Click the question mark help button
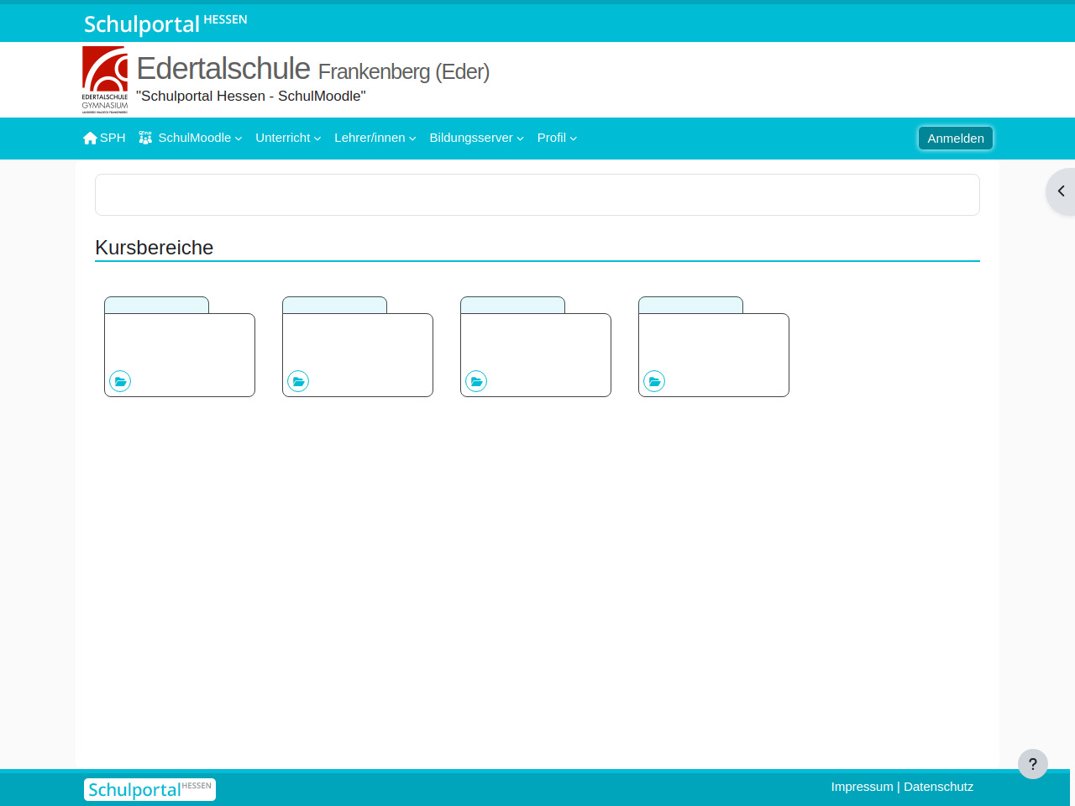 coord(1032,764)
